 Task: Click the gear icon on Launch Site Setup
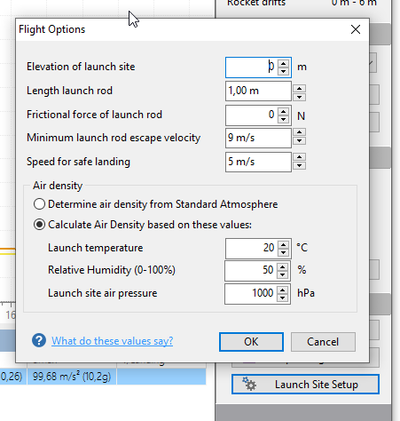[x=249, y=384]
